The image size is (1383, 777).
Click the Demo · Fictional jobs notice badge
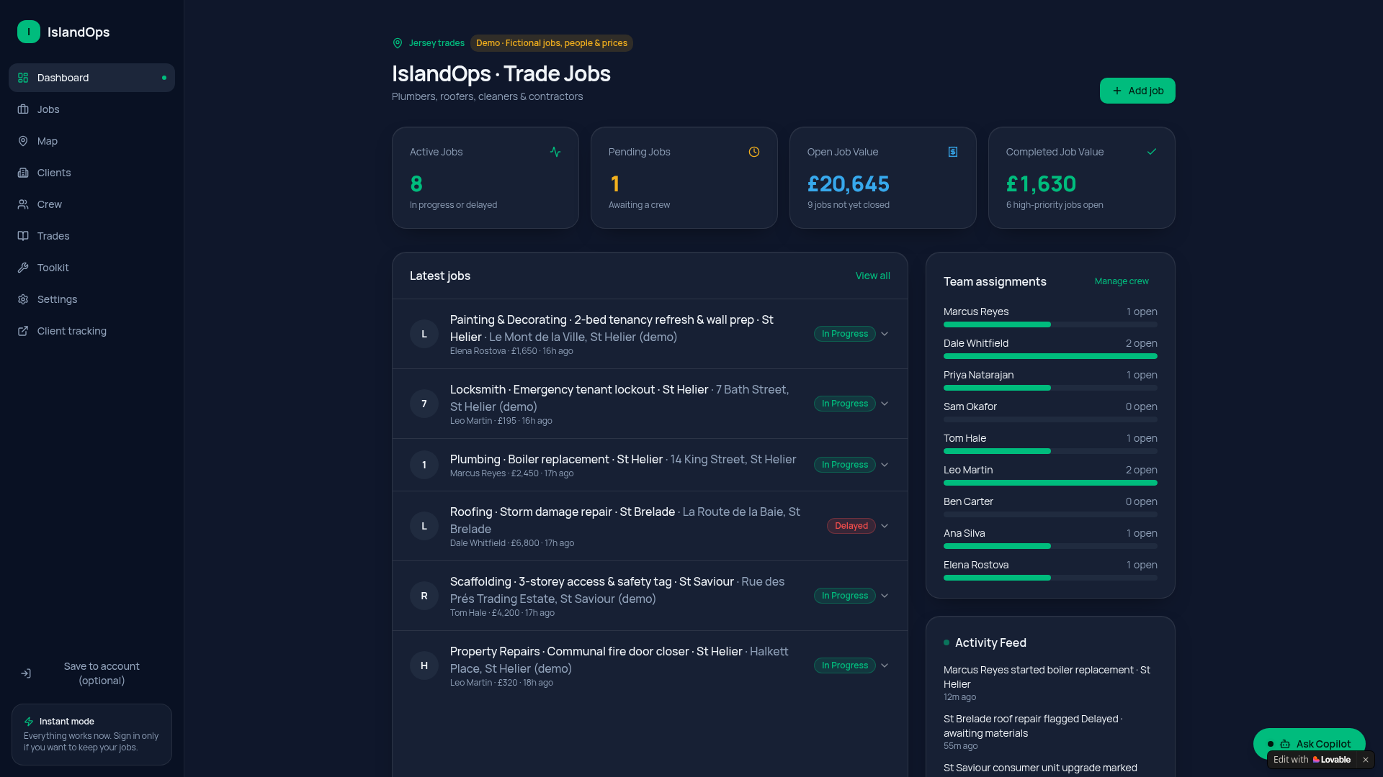coord(552,43)
